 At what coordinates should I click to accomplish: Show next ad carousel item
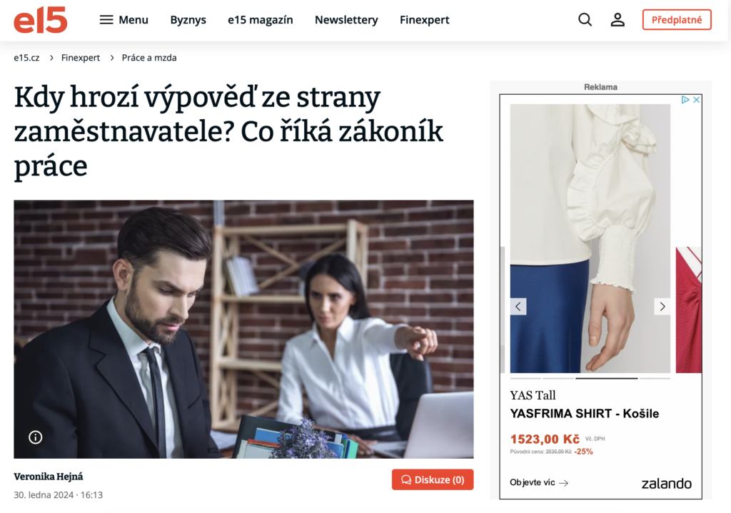click(x=662, y=307)
